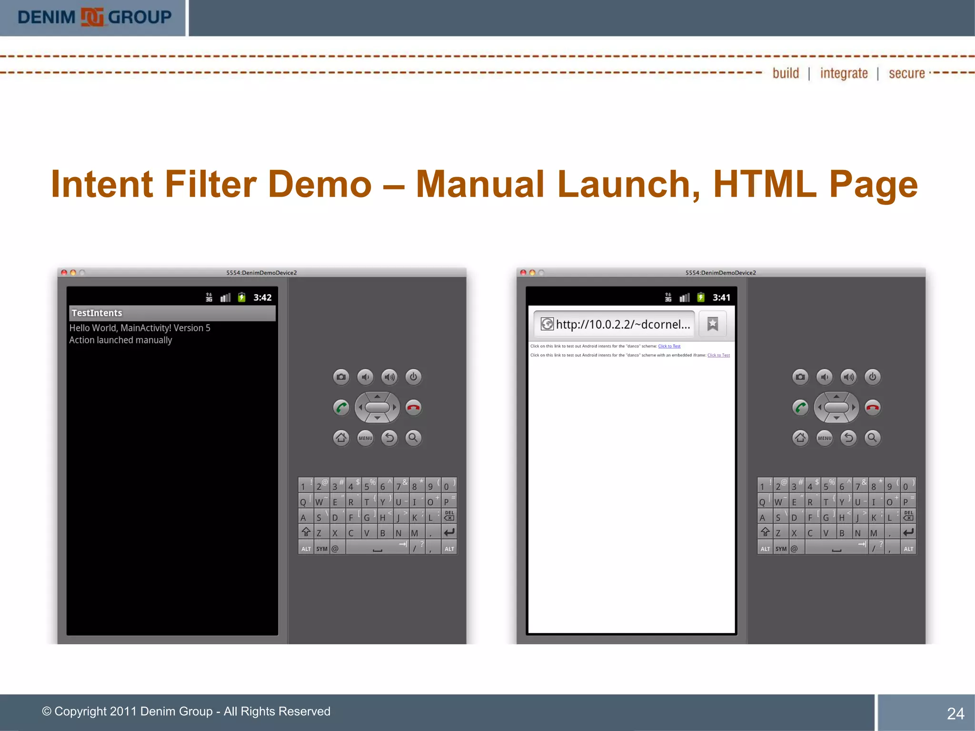Click bookmark star in right emulator browser

(713, 324)
